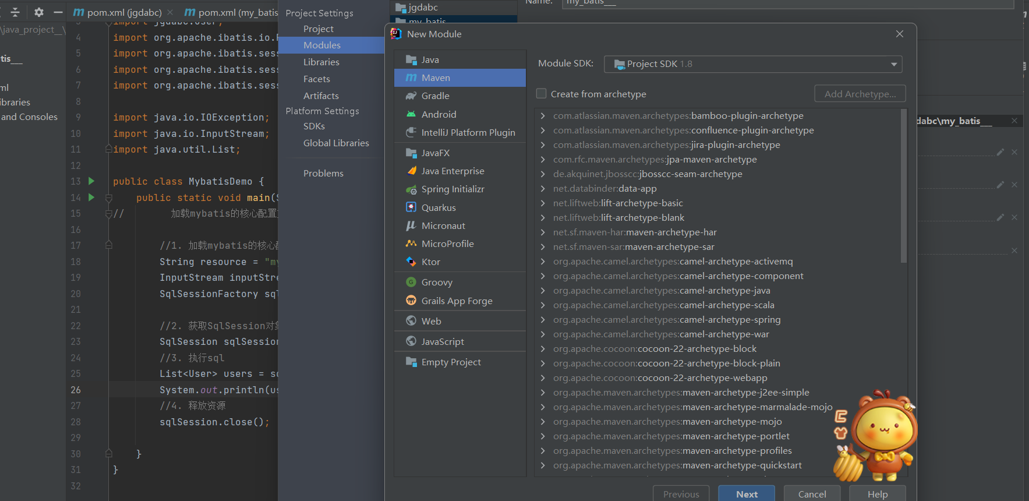
Task: Click the Cancel button
Action: 812,493
